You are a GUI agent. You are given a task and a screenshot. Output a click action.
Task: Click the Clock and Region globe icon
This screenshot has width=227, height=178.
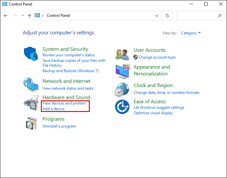point(122,89)
